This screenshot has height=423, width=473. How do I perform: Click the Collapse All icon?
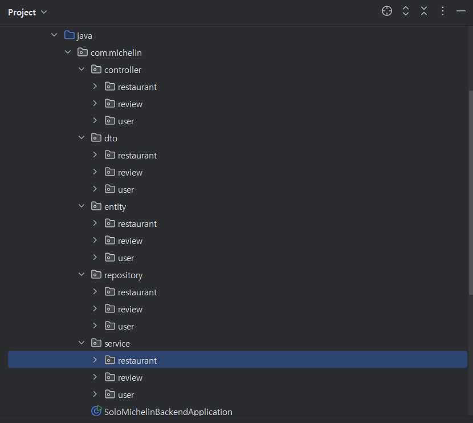[424, 11]
